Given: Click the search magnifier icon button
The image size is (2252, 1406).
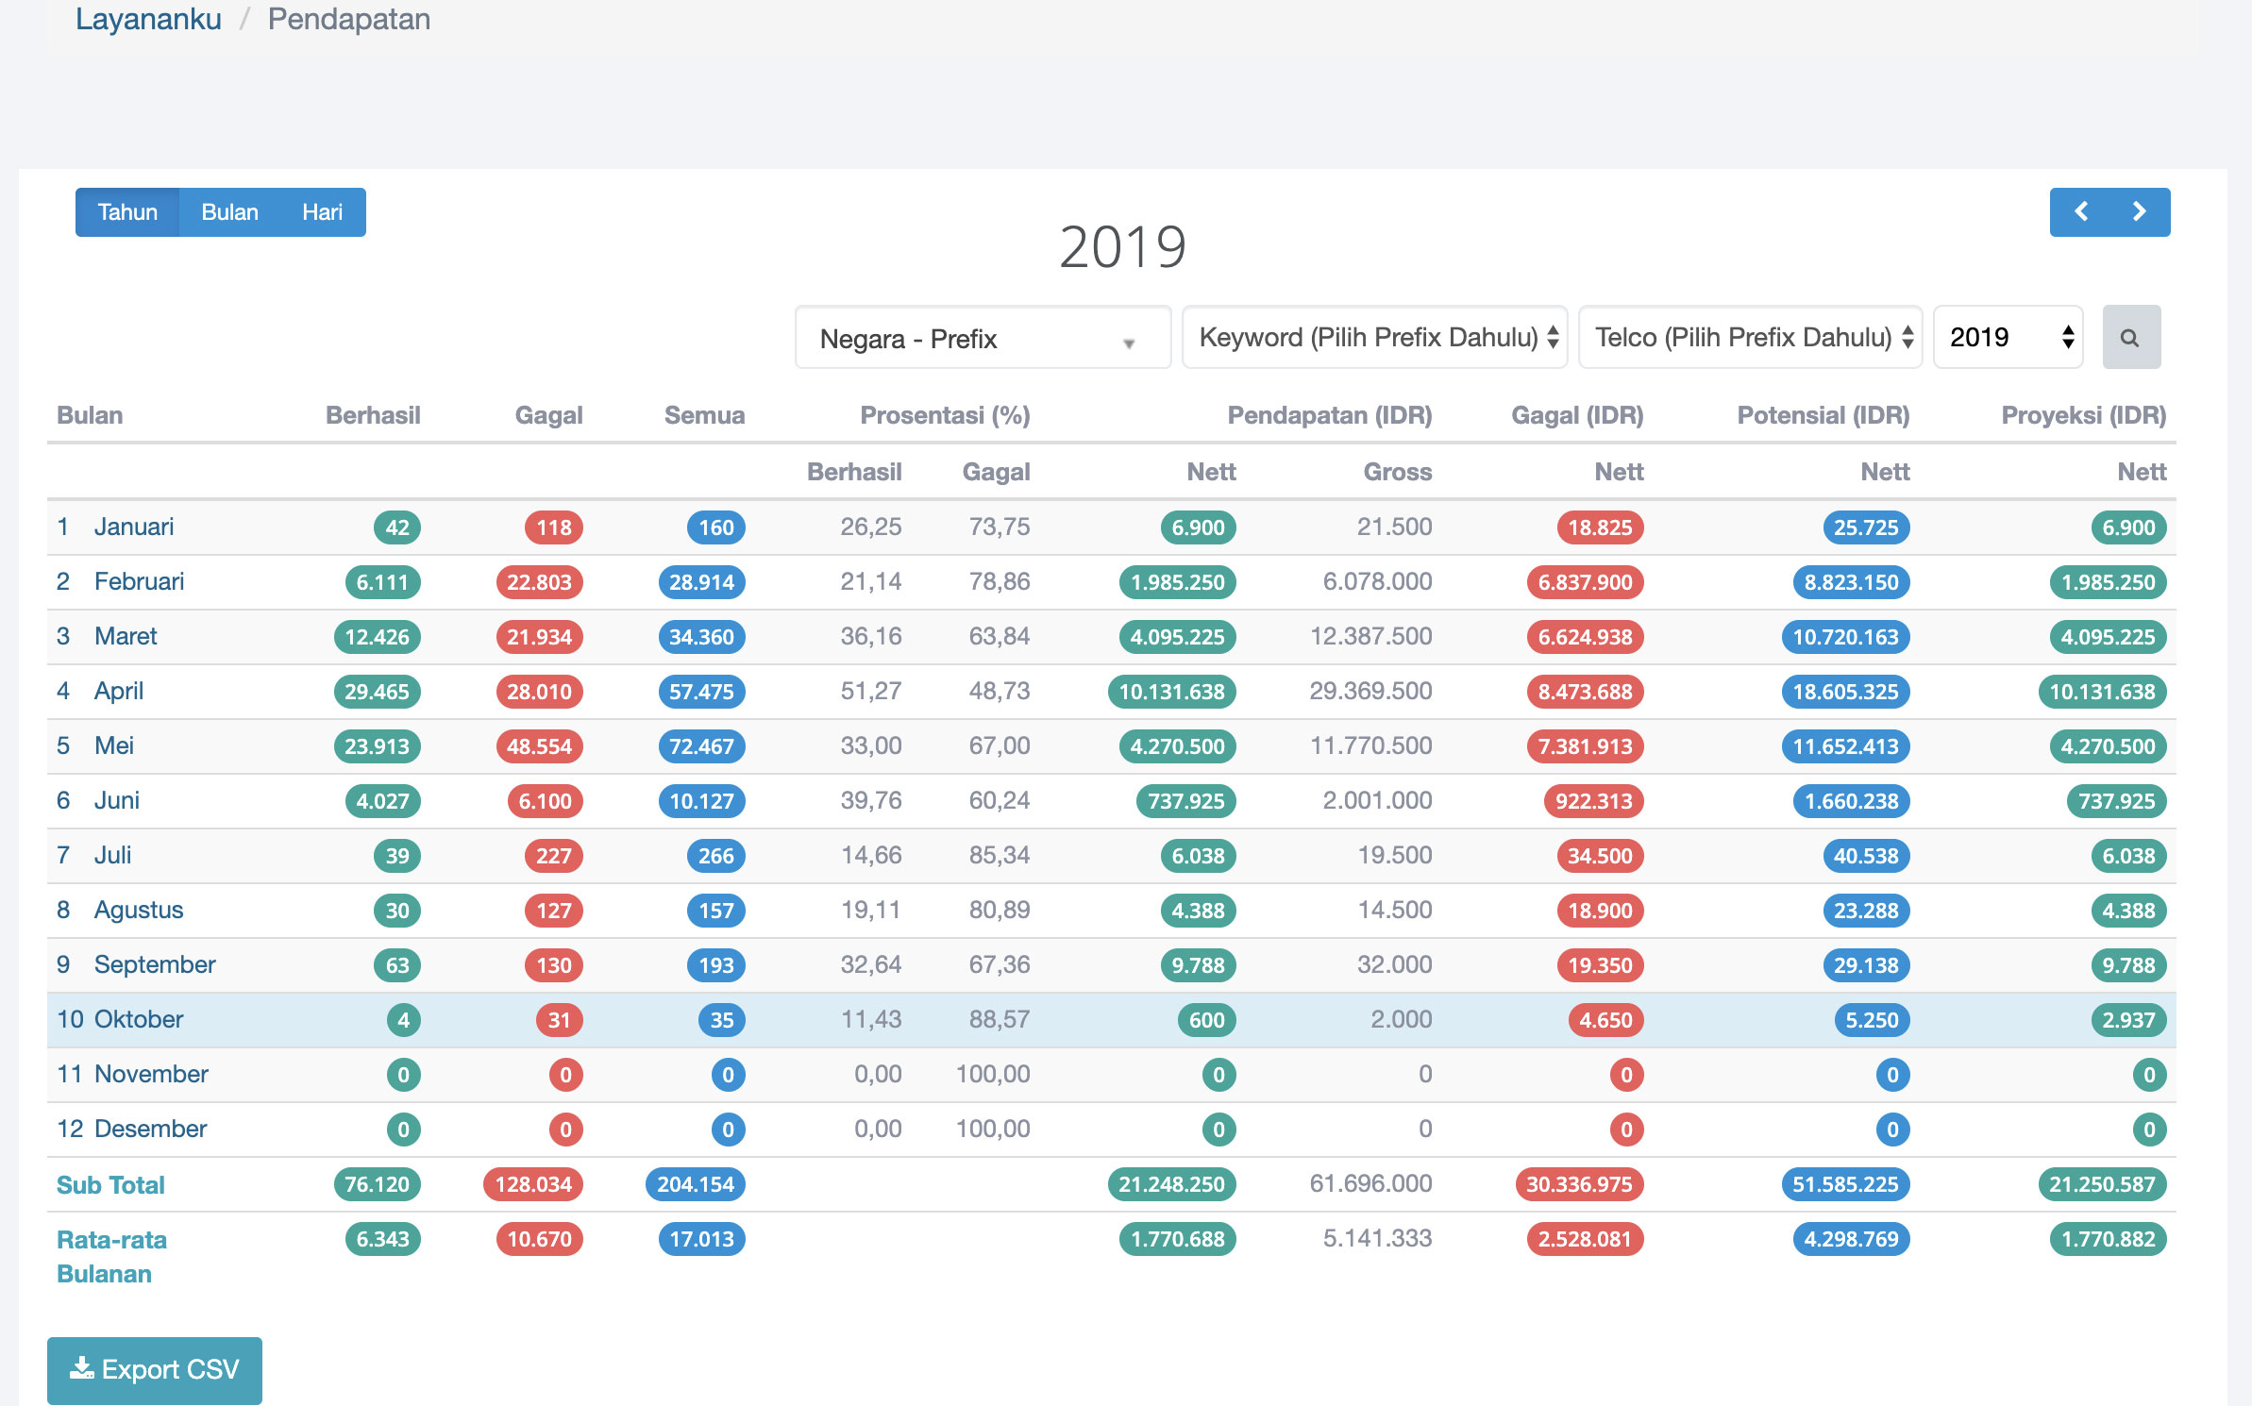Looking at the screenshot, I should coord(2130,337).
